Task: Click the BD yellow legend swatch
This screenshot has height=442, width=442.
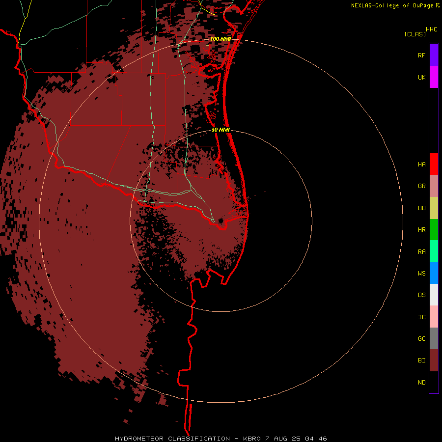Action: coord(434,208)
